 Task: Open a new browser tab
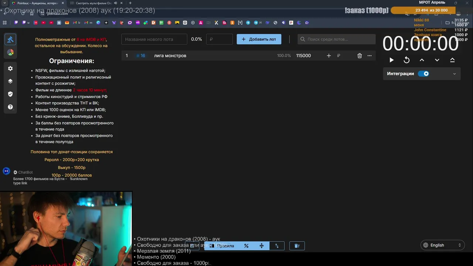[x=130, y=3]
